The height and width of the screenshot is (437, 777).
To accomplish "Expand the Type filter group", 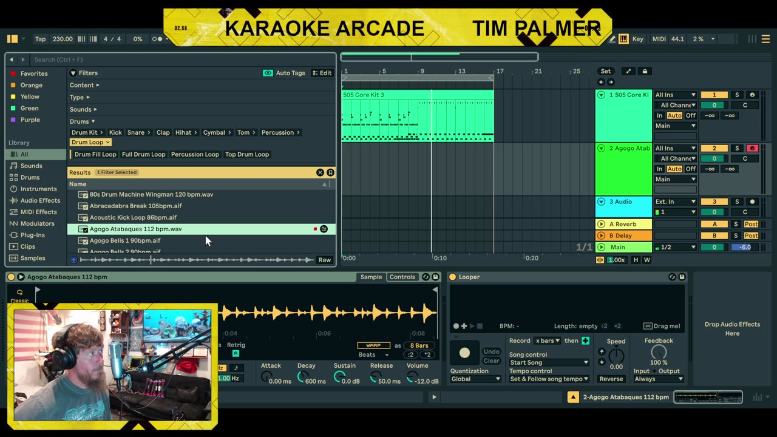I will point(80,97).
